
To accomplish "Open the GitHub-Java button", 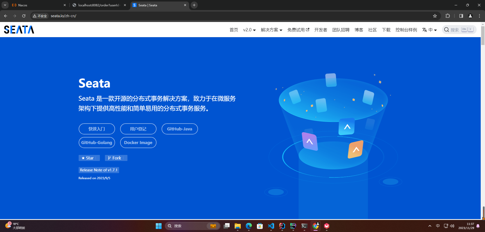I will [180, 129].
